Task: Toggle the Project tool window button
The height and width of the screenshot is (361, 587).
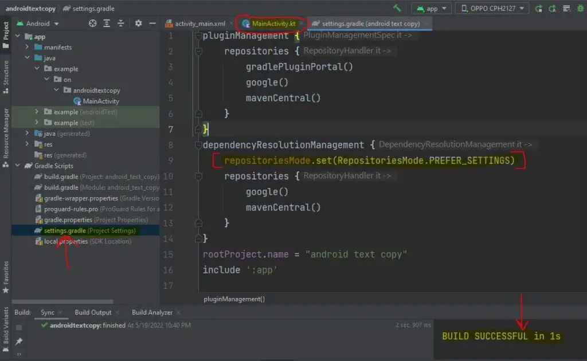Action: [x=6, y=35]
